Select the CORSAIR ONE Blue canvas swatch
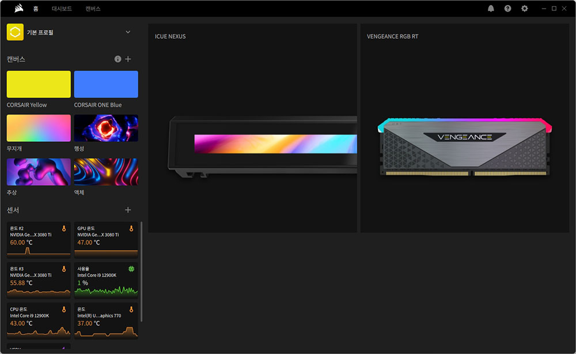576x354 pixels. (106, 84)
